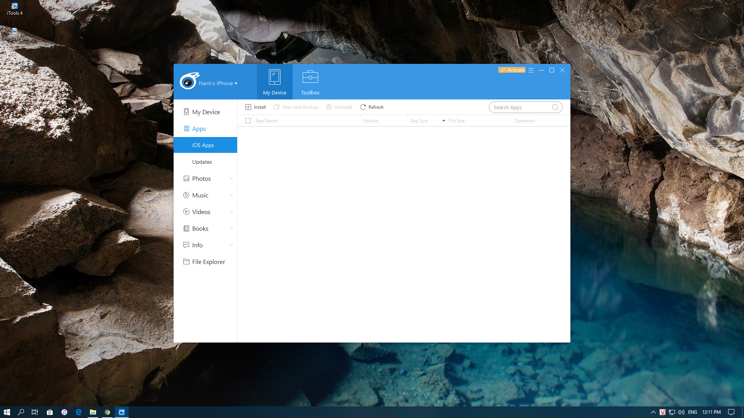The image size is (744, 418).
Task: Tick the select-all apps checkbox
Action: click(x=248, y=121)
